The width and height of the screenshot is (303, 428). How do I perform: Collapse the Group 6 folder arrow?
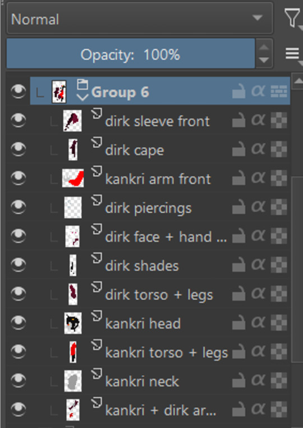(82, 97)
